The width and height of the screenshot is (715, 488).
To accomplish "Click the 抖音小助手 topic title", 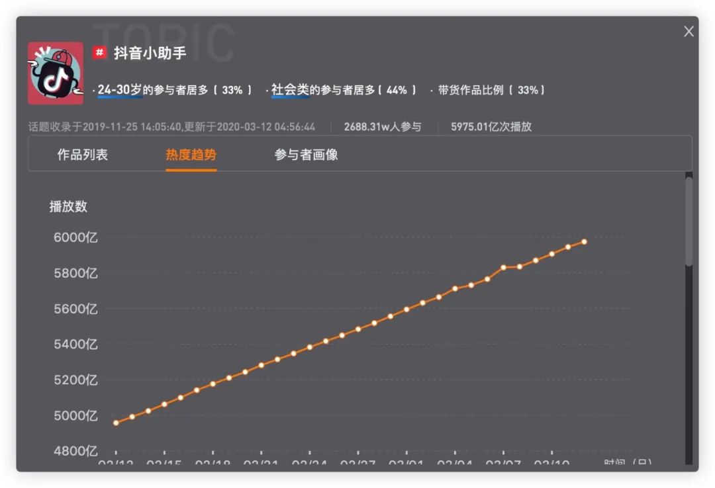I will 150,53.
